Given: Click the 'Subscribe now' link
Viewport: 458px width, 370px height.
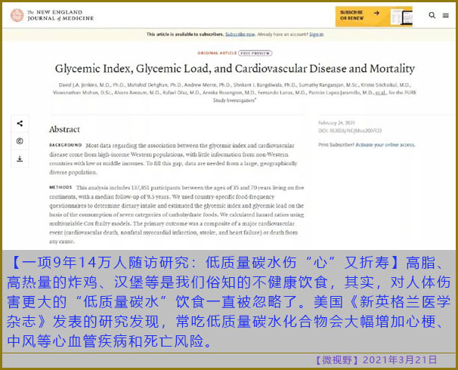Looking at the screenshot, I should point(238,35).
